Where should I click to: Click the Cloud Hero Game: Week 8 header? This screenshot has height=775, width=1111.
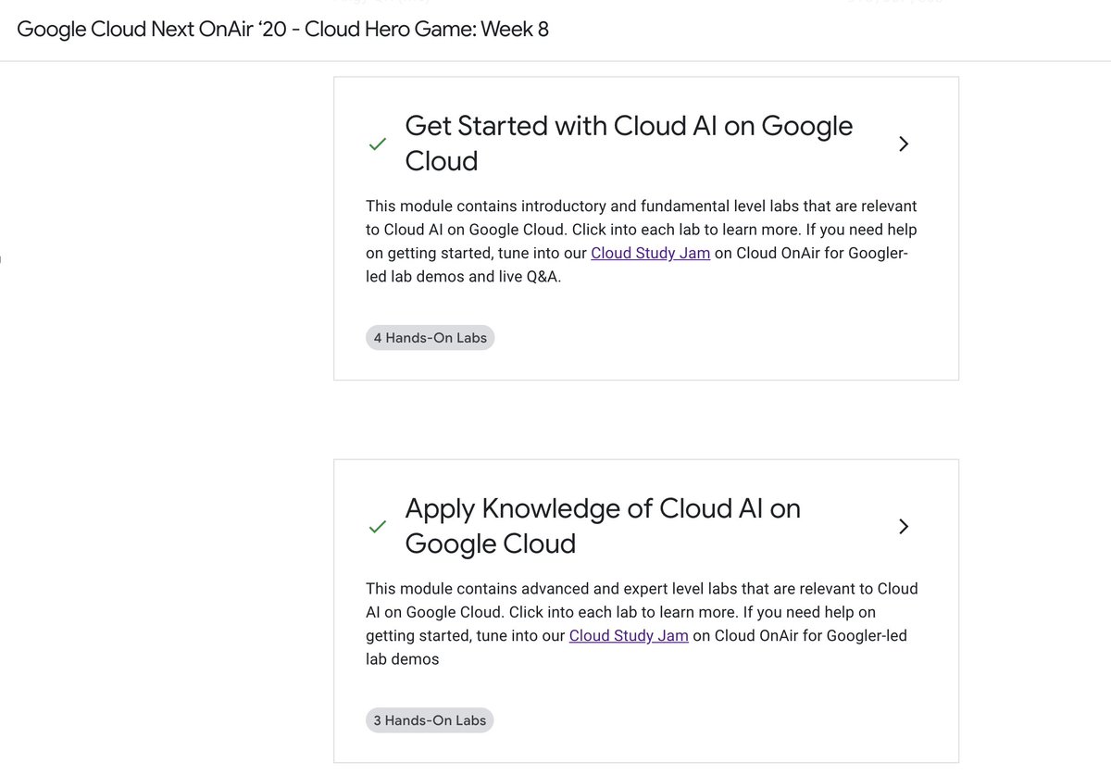click(283, 29)
